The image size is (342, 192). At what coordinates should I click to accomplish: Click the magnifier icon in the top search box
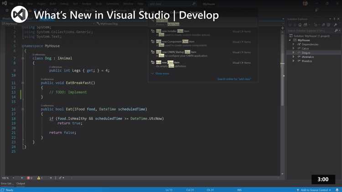[x=194, y=4]
